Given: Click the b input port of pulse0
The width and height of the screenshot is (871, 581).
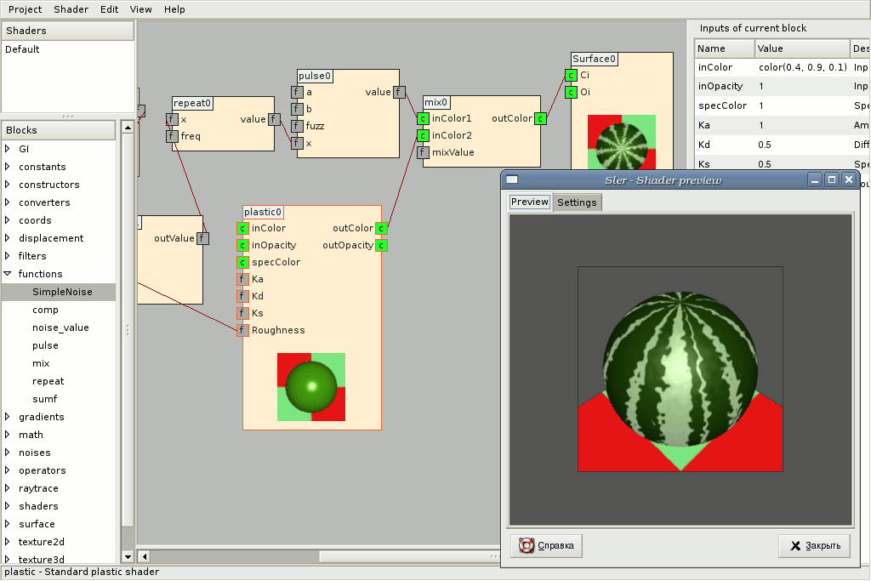Looking at the screenshot, I should tap(297, 109).
